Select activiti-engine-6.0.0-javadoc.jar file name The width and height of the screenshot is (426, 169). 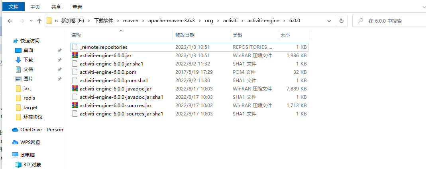pyautogui.click(x=116, y=89)
